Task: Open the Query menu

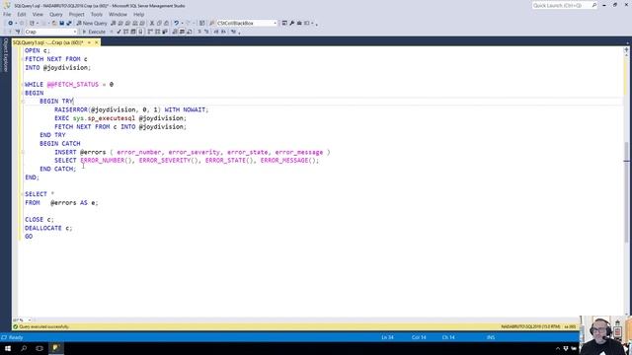Action: click(56, 14)
